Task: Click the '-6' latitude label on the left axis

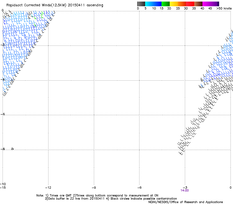Action: [3, 114]
